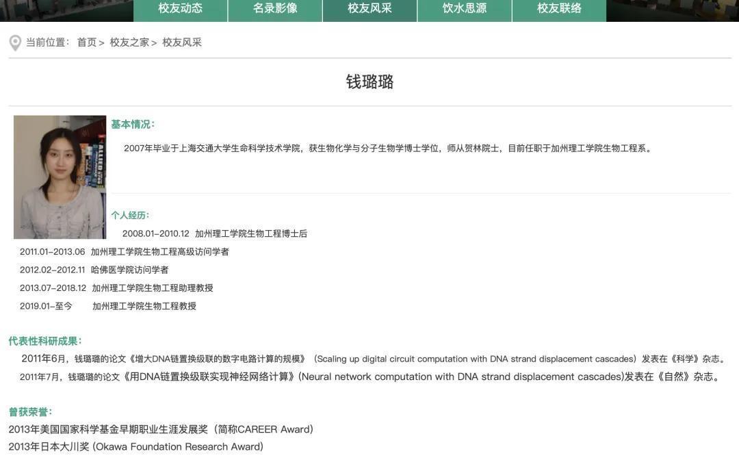Image resolution: width=739 pixels, height=460 pixels.
Task: Click the Okawa Foundation Research Award line
Action: pyautogui.click(x=135, y=447)
